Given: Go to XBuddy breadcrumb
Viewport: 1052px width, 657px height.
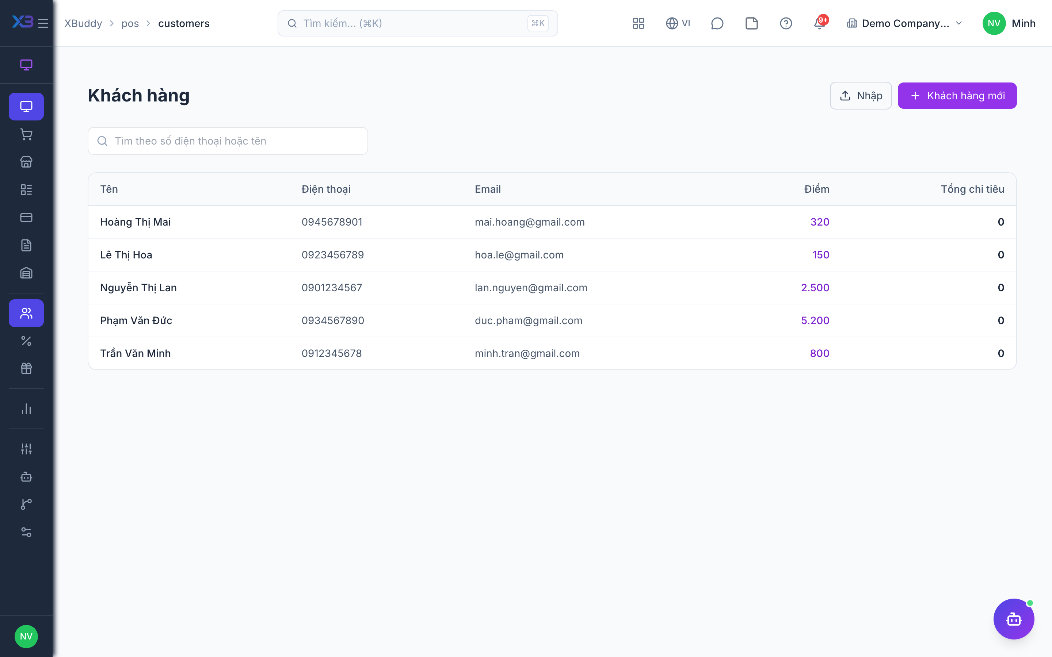Looking at the screenshot, I should click(83, 23).
